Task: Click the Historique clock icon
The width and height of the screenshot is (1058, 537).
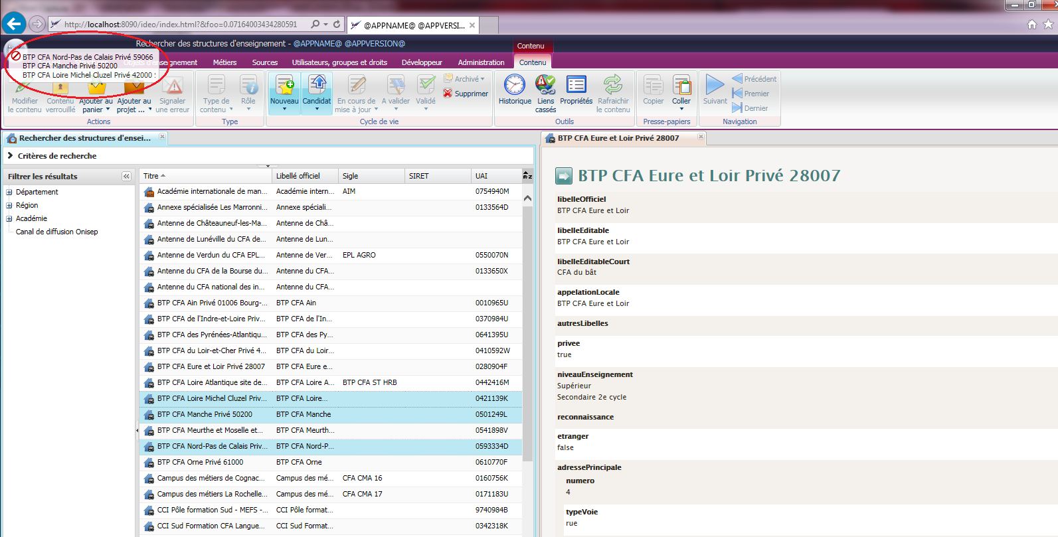Action: point(515,85)
